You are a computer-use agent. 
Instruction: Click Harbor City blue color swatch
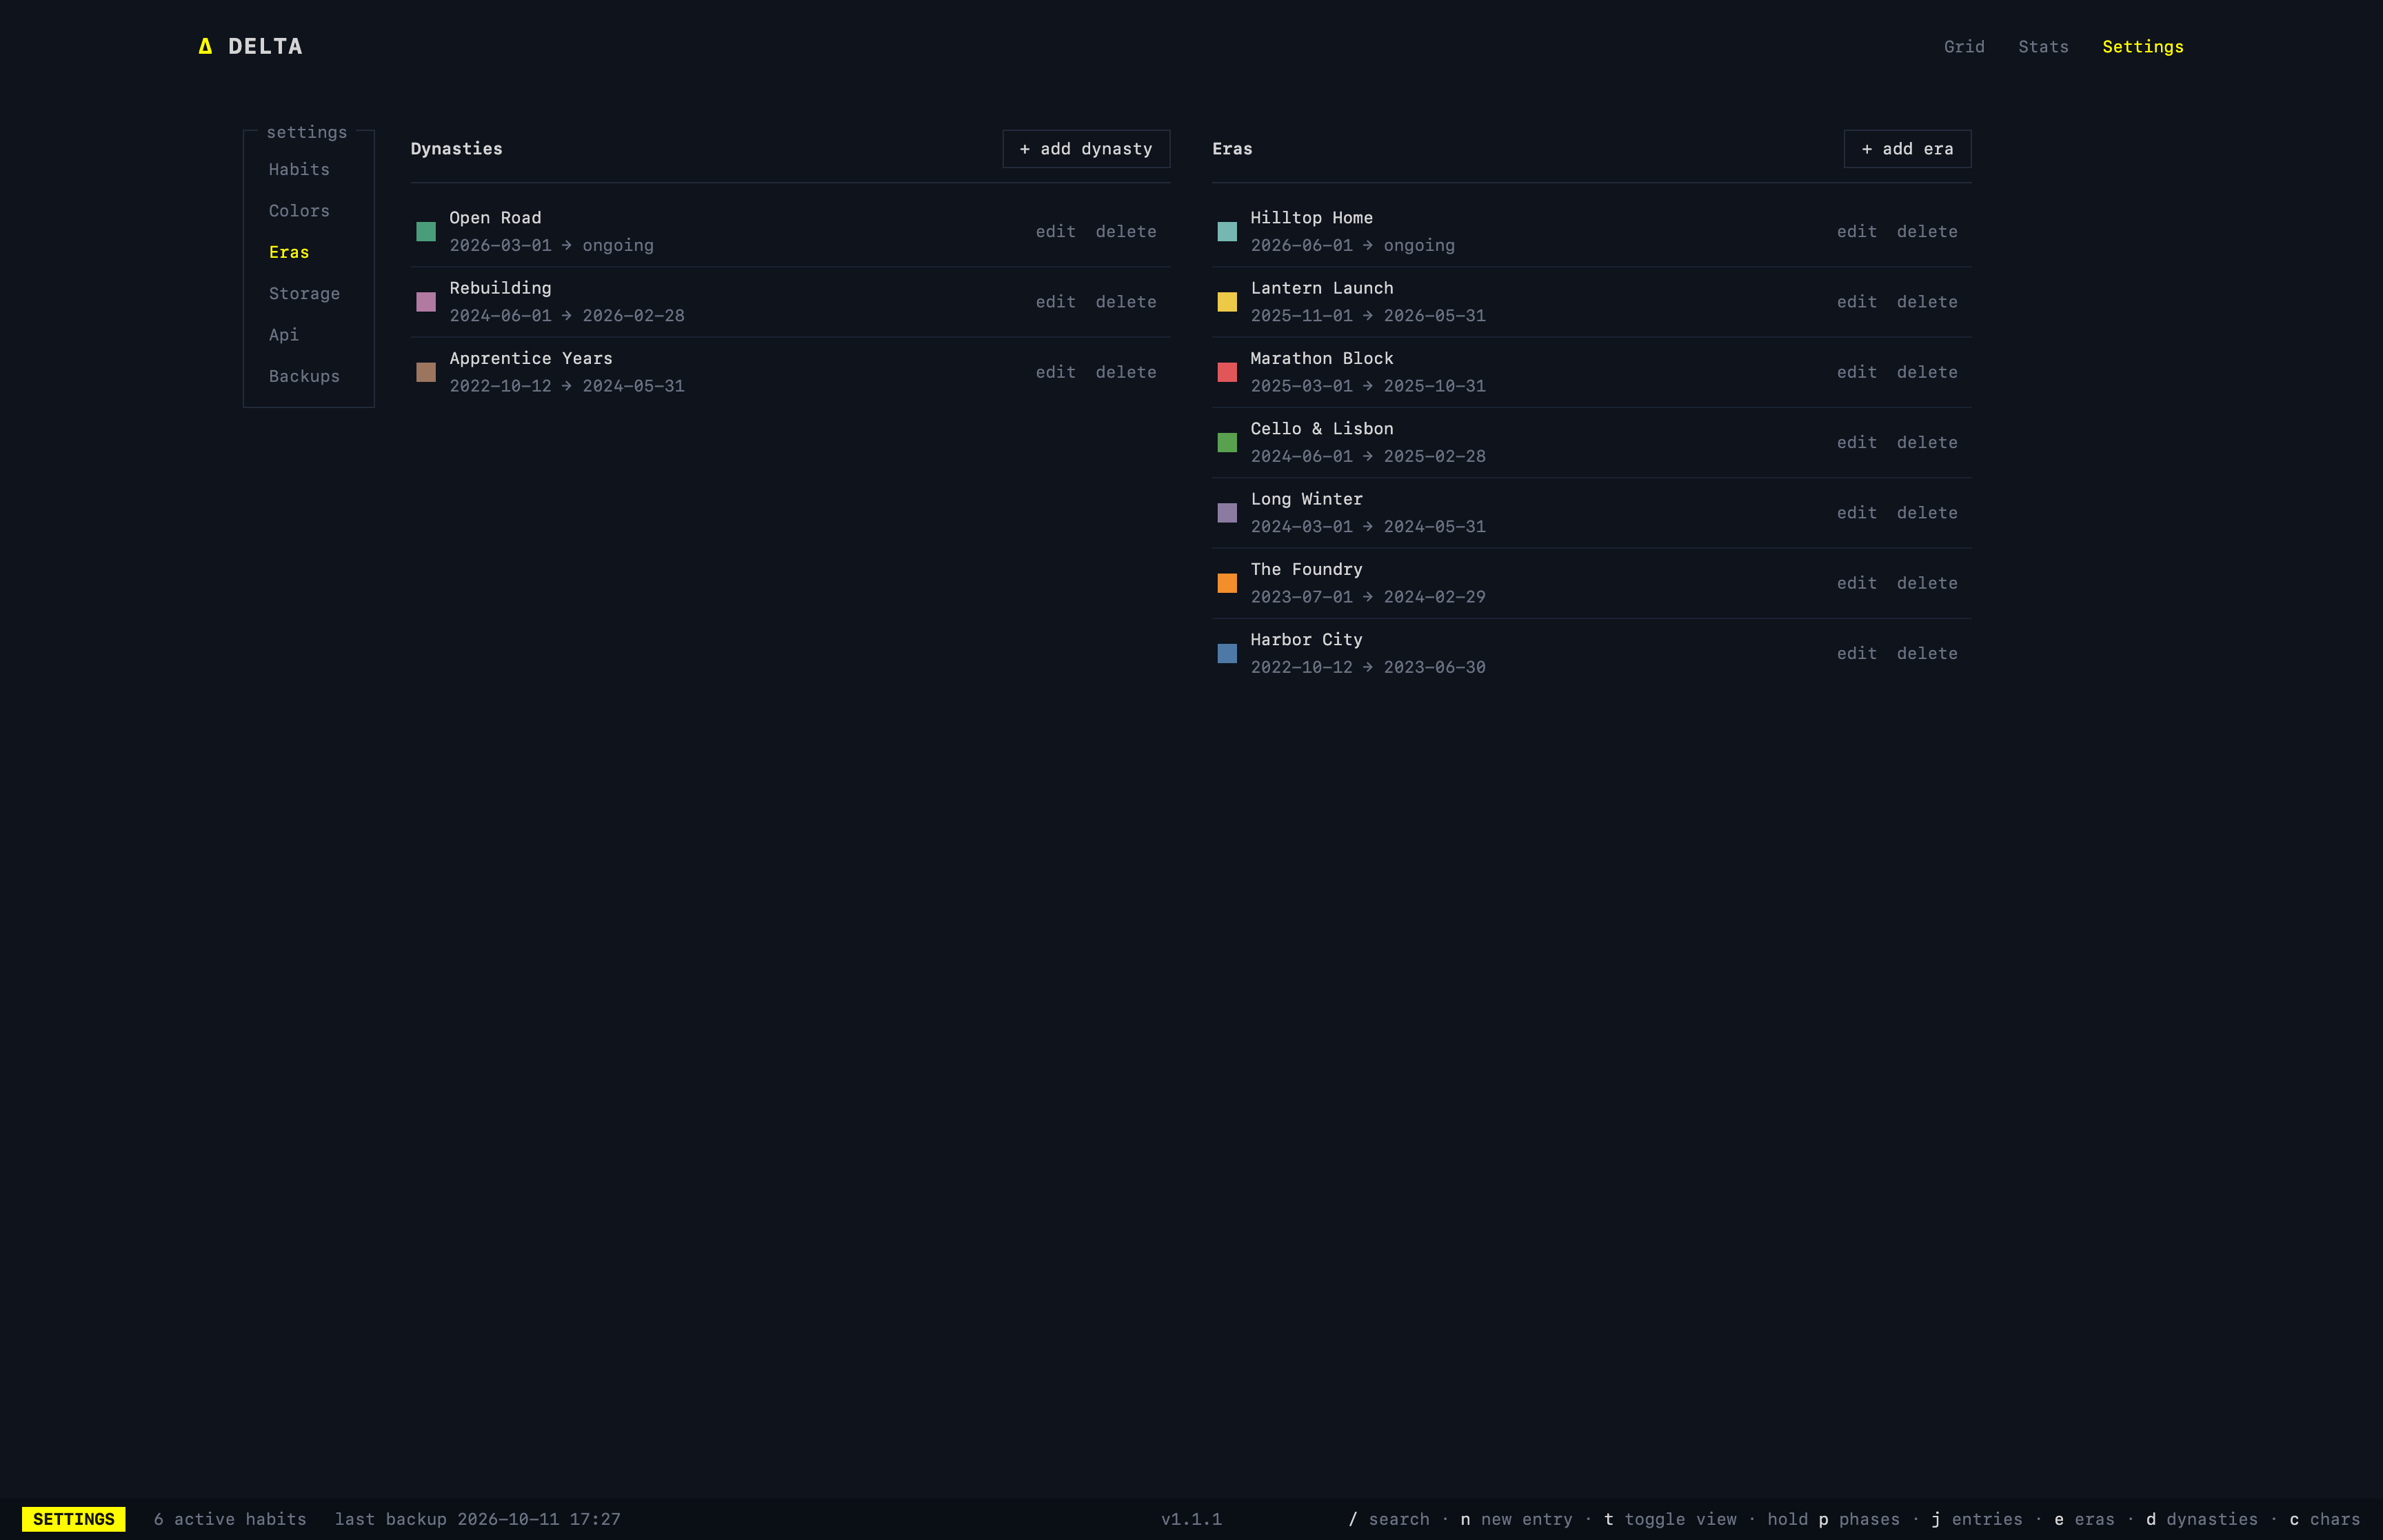(x=1227, y=654)
